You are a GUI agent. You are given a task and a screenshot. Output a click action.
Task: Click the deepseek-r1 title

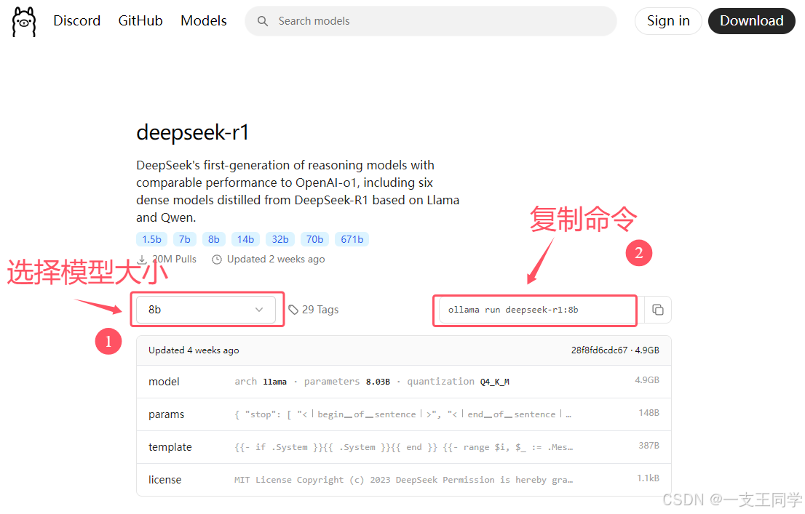pos(193,132)
